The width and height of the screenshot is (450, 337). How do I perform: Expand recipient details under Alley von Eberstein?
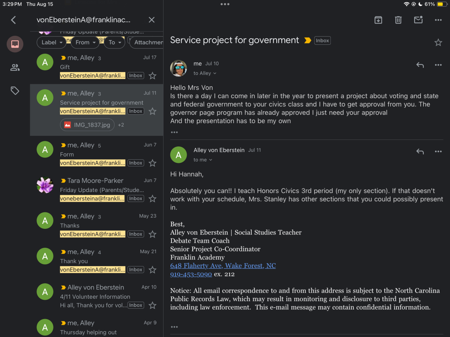203,160
